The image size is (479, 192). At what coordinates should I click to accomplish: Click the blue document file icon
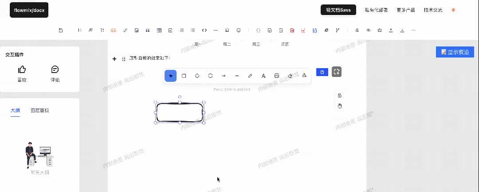[315, 30]
